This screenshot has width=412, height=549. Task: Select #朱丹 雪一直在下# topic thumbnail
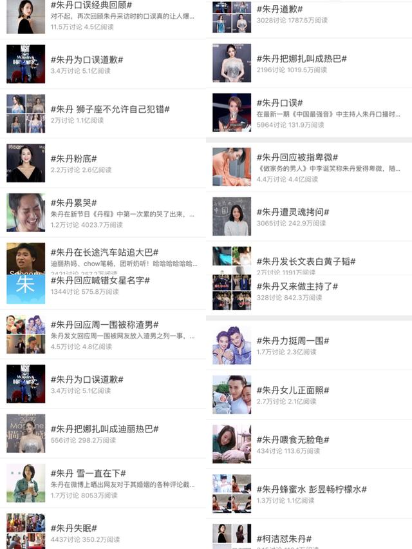point(26,483)
